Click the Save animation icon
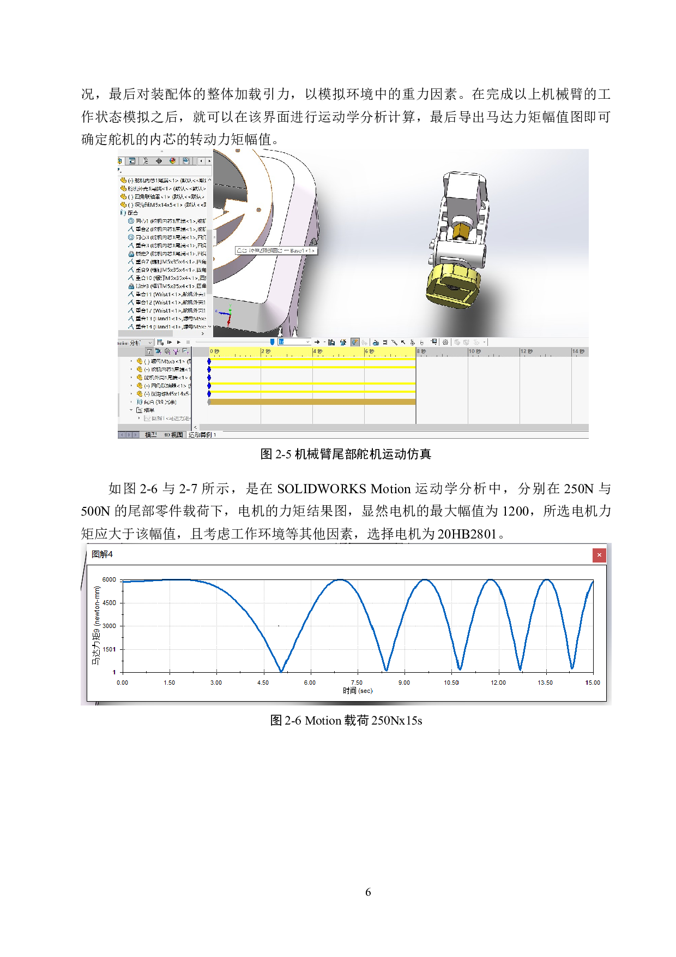Screen dimensions: 676x957 coord(331,342)
